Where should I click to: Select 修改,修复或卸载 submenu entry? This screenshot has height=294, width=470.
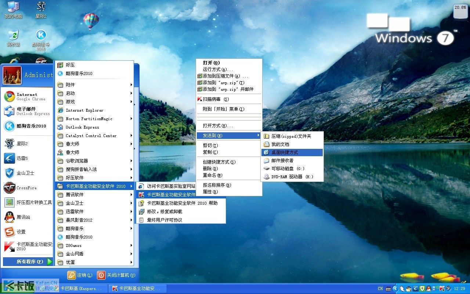[x=181, y=212]
